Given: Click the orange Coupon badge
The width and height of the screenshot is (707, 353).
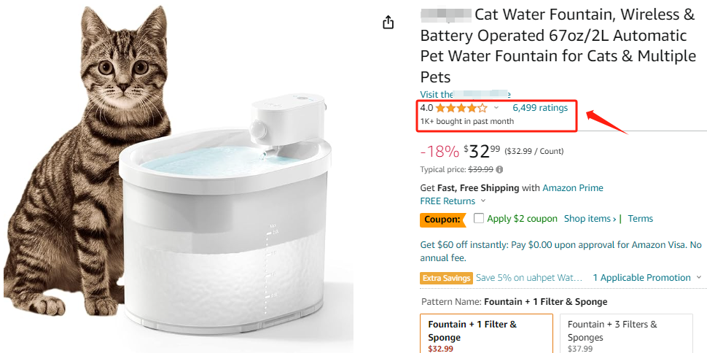Looking at the screenshot, I should coord(442,220).
